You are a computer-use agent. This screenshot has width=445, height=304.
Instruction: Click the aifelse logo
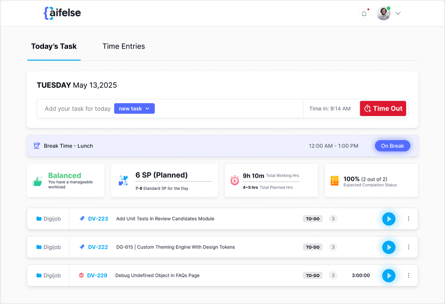(x=62, y=13)
